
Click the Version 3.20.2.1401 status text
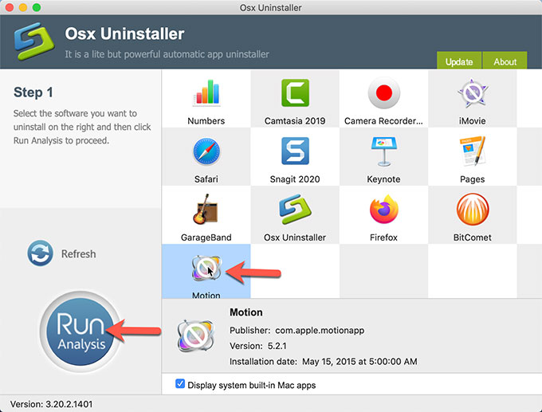click(x=52, y=404)
